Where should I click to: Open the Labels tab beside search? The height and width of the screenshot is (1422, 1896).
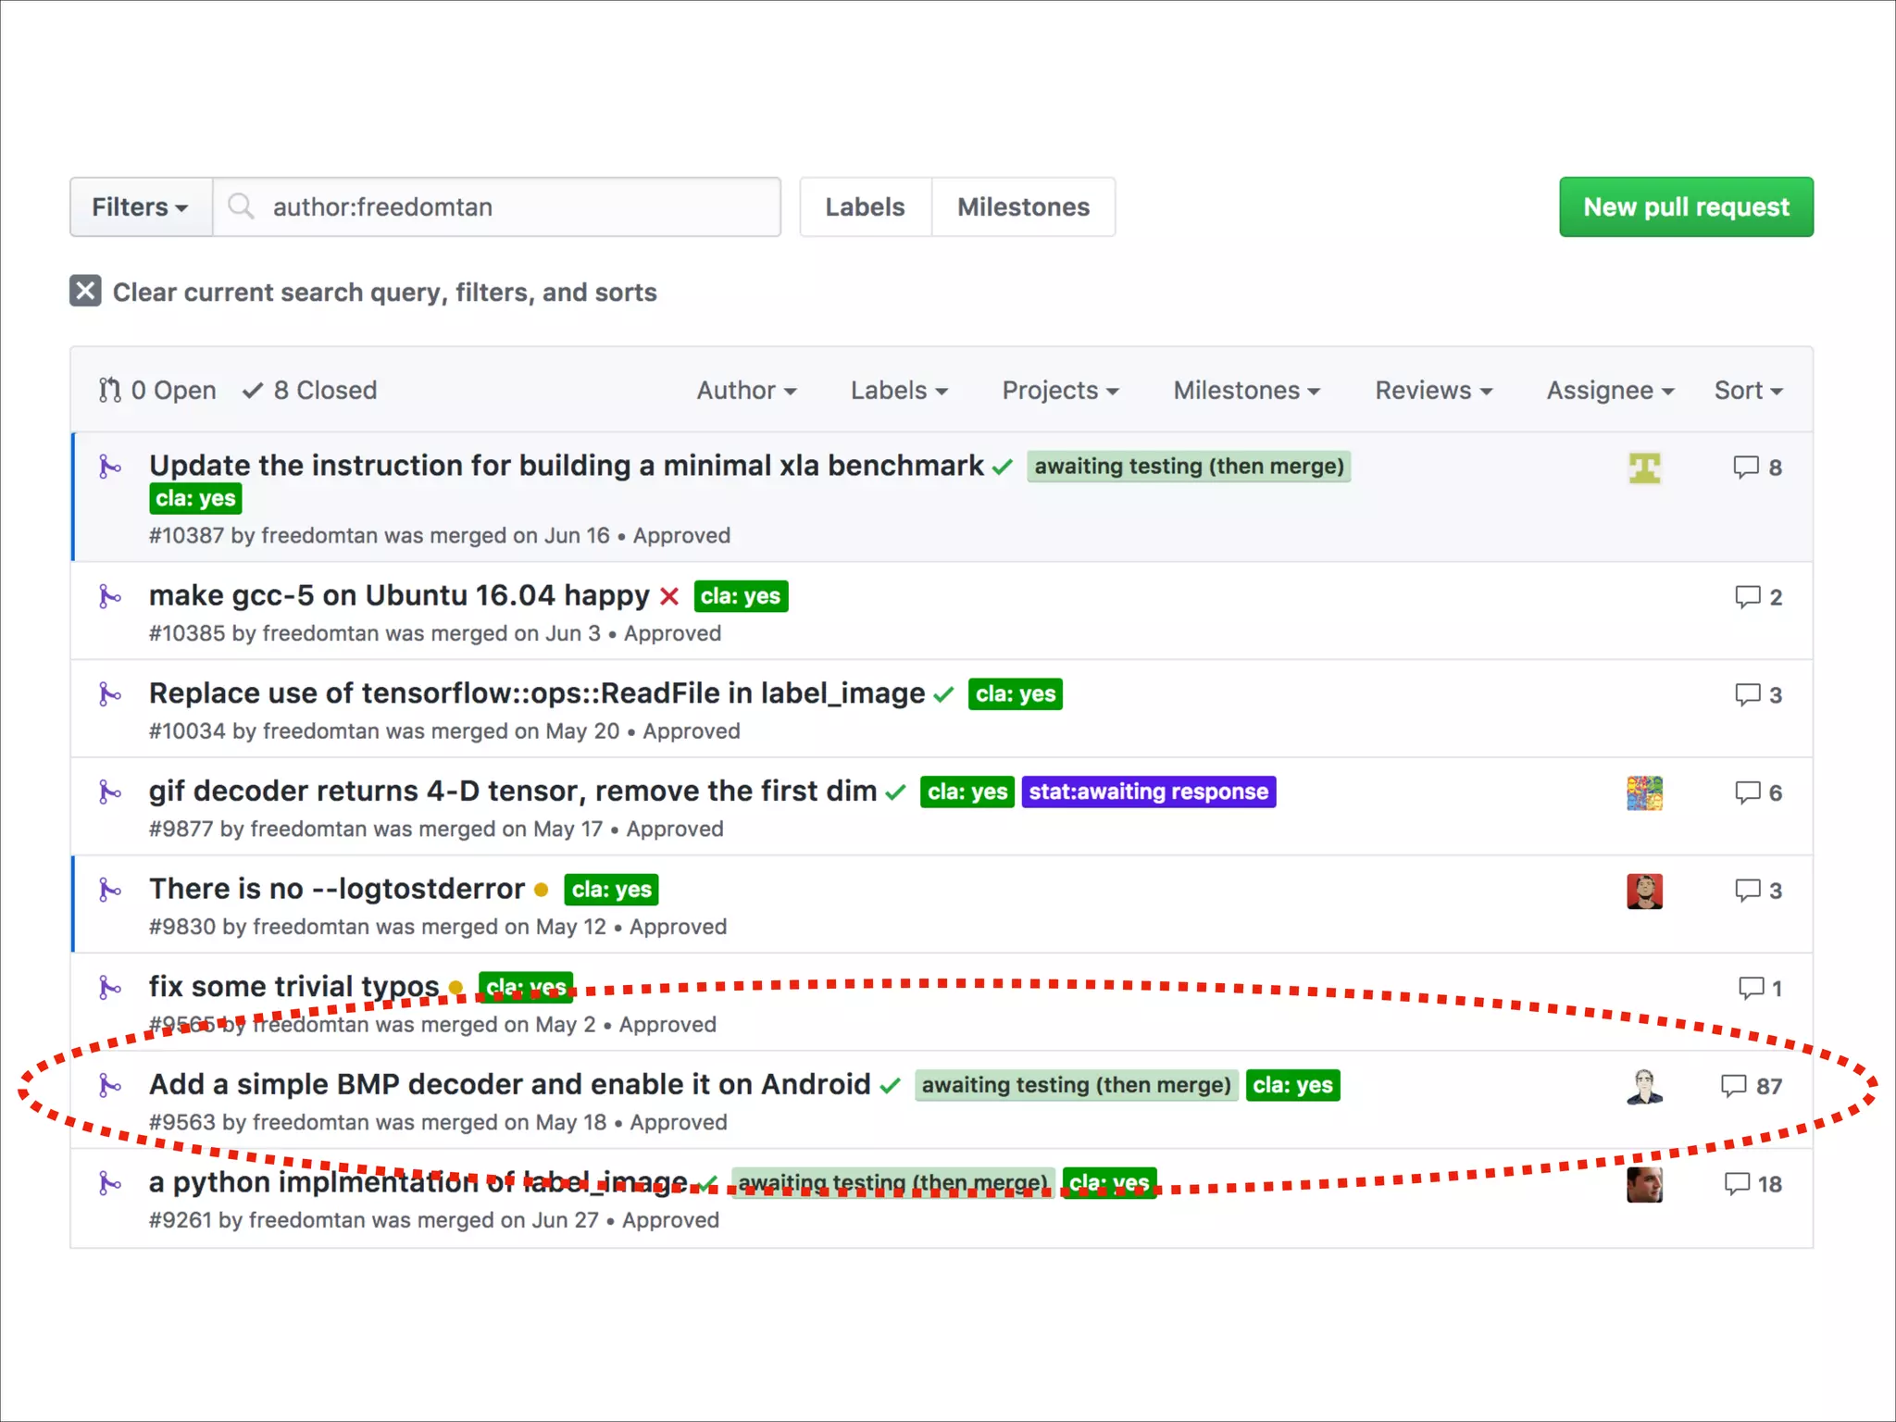(865, 206)
